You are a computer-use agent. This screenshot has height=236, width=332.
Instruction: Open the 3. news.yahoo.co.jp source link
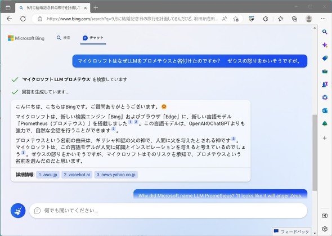[116, 175]
